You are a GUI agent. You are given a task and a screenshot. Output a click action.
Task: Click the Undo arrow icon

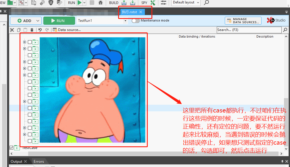tap(40, 30)
